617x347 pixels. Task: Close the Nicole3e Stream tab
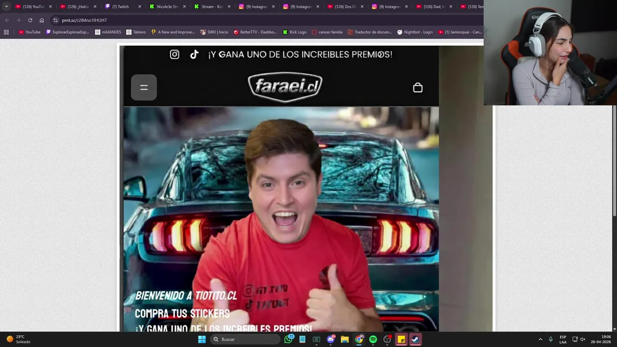pos(184,7)
